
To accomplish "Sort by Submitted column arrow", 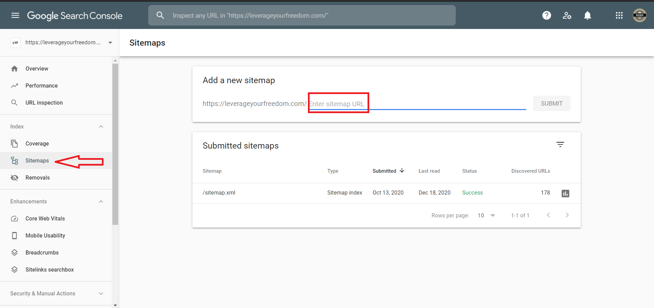I will [402, 171].
